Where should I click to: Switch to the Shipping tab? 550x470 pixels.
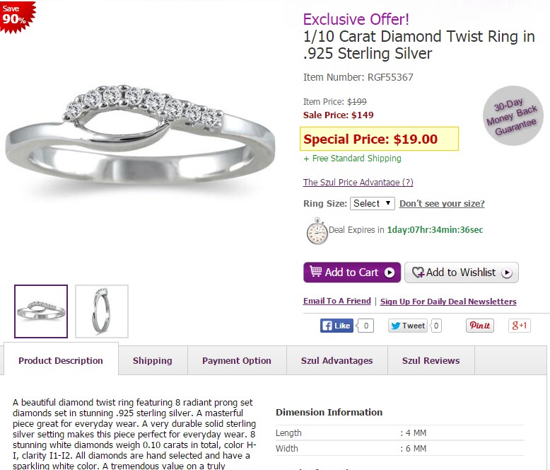(x=153, y=360)
